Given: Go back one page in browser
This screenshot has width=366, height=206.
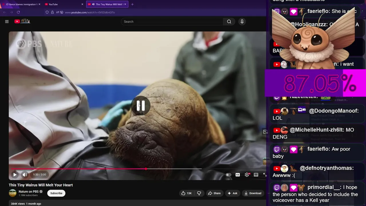Looking at the screenshot, I should [x=5, y=12].
